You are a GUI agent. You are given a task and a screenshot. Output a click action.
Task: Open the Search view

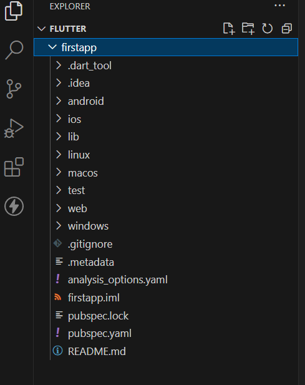coord(14,50)
